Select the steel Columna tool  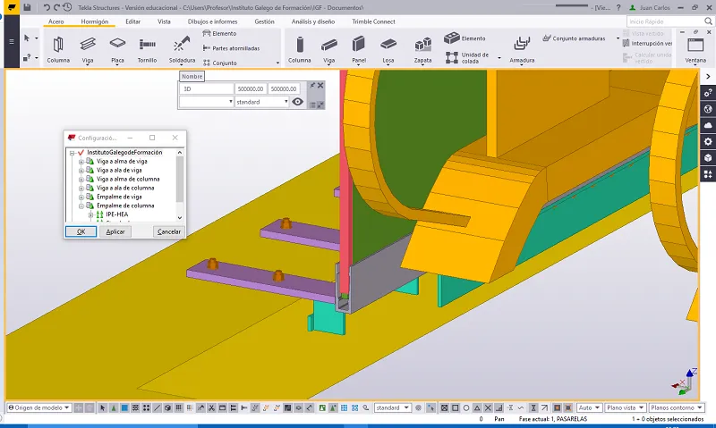click(58, 50)
